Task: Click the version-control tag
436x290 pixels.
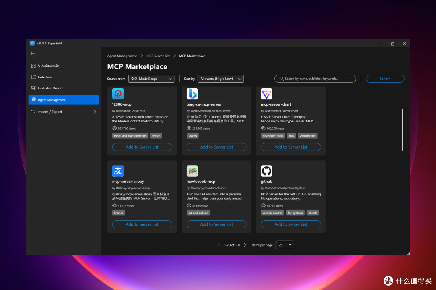Action: [272, 213]
